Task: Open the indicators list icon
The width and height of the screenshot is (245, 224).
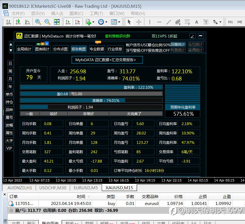Action: coord(88,22)
